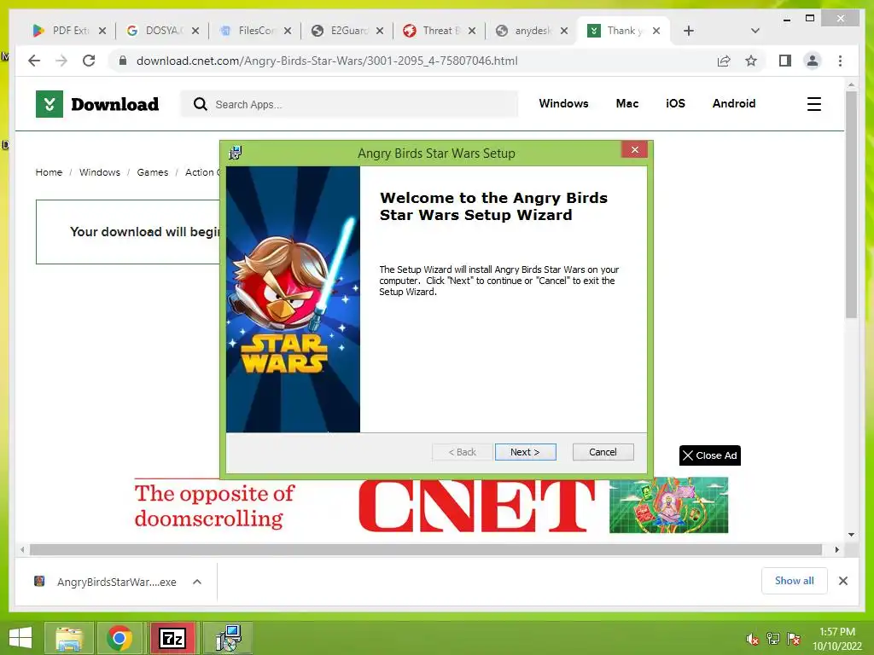Click Windows breadcrumb link
This screenshot has width=874, height=655.
(x=99, y=172)
